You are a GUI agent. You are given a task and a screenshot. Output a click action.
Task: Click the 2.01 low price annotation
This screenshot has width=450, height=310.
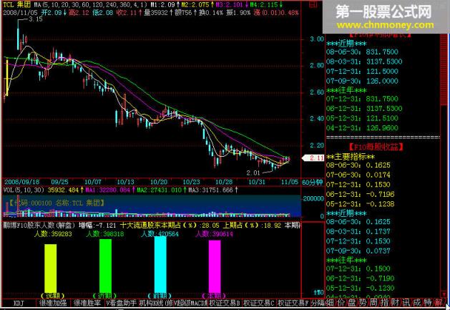coord(253,173)
